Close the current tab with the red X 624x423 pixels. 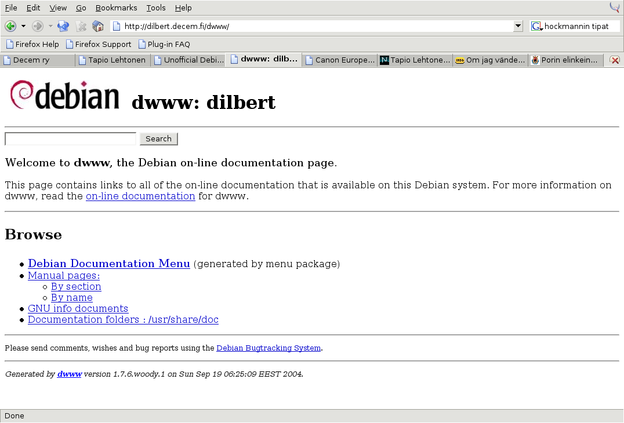(x=615, y=60)
